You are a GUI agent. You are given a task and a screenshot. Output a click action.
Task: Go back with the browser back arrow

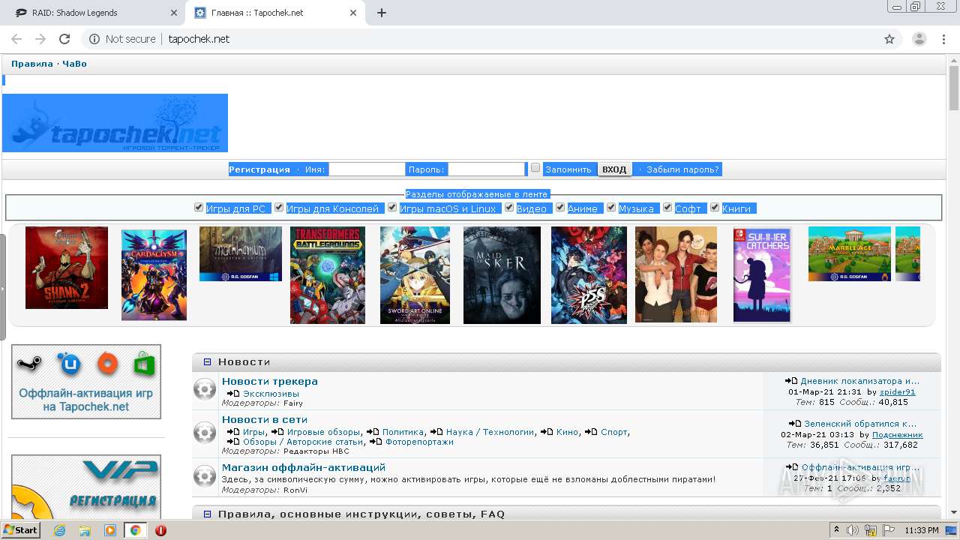(x=16, y=39)
